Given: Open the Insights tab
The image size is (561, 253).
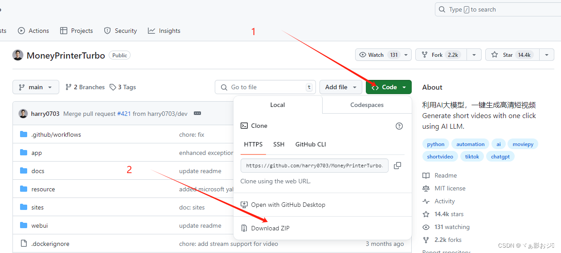Looking at the screenshot, I should [x=164, y=31].
